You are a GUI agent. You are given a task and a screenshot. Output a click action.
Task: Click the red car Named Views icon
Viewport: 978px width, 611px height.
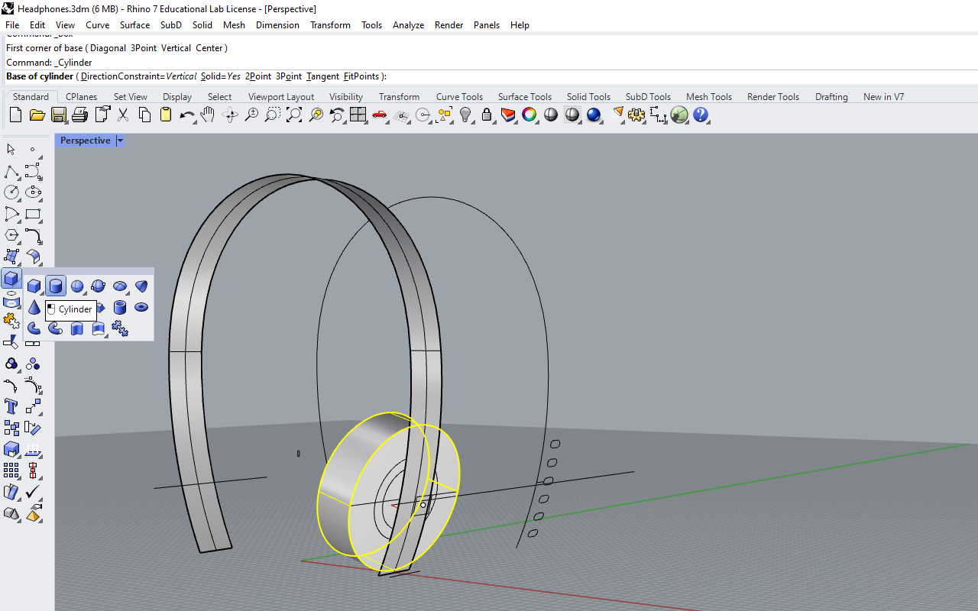pyautogui.click(x=380, y=115)
